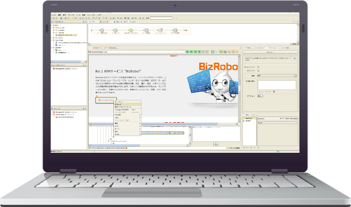Screen dimensions: 351x207
Task: Click the 設定 options button
Action: coord(260,96)
